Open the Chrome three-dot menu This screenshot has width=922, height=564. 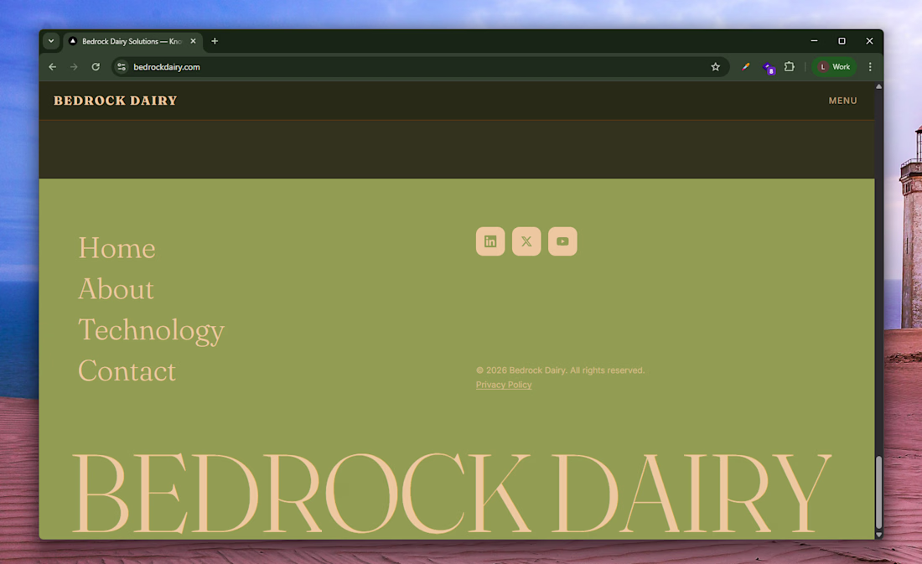point(870,67)
